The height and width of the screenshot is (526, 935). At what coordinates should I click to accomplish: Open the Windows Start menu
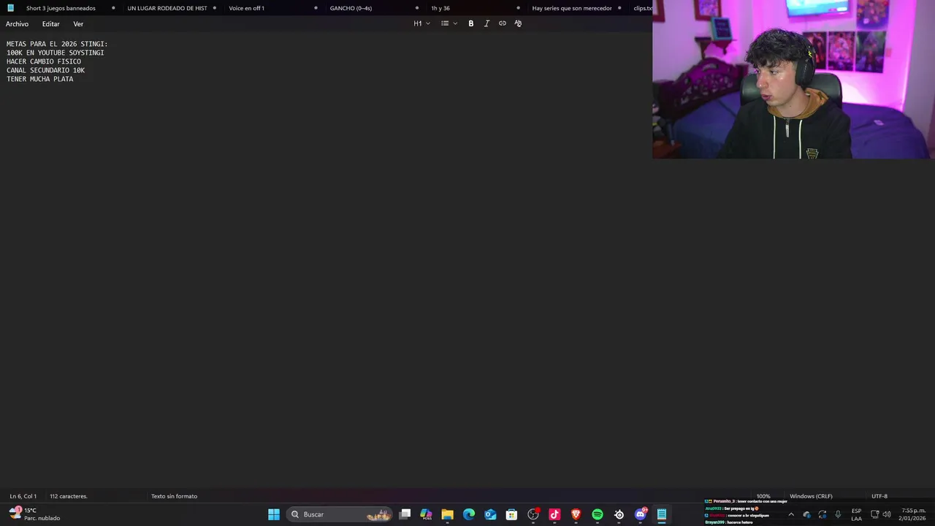coord(274,514)
